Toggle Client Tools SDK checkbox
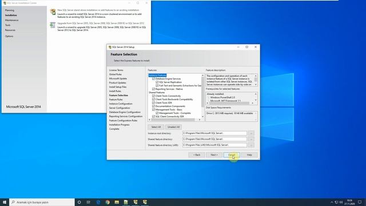This screenshot has height=206, width=366. (153, 103)
